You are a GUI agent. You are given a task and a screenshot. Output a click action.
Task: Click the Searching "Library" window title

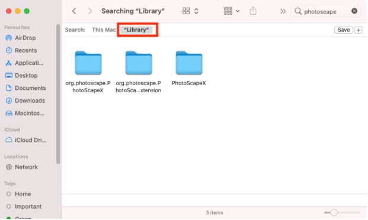(133, 11)
